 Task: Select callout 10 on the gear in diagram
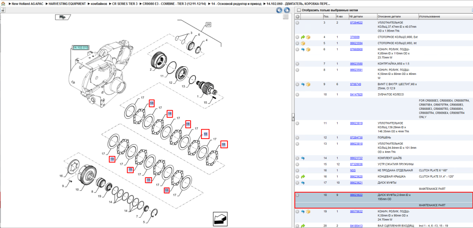click(x=77, y=190)
